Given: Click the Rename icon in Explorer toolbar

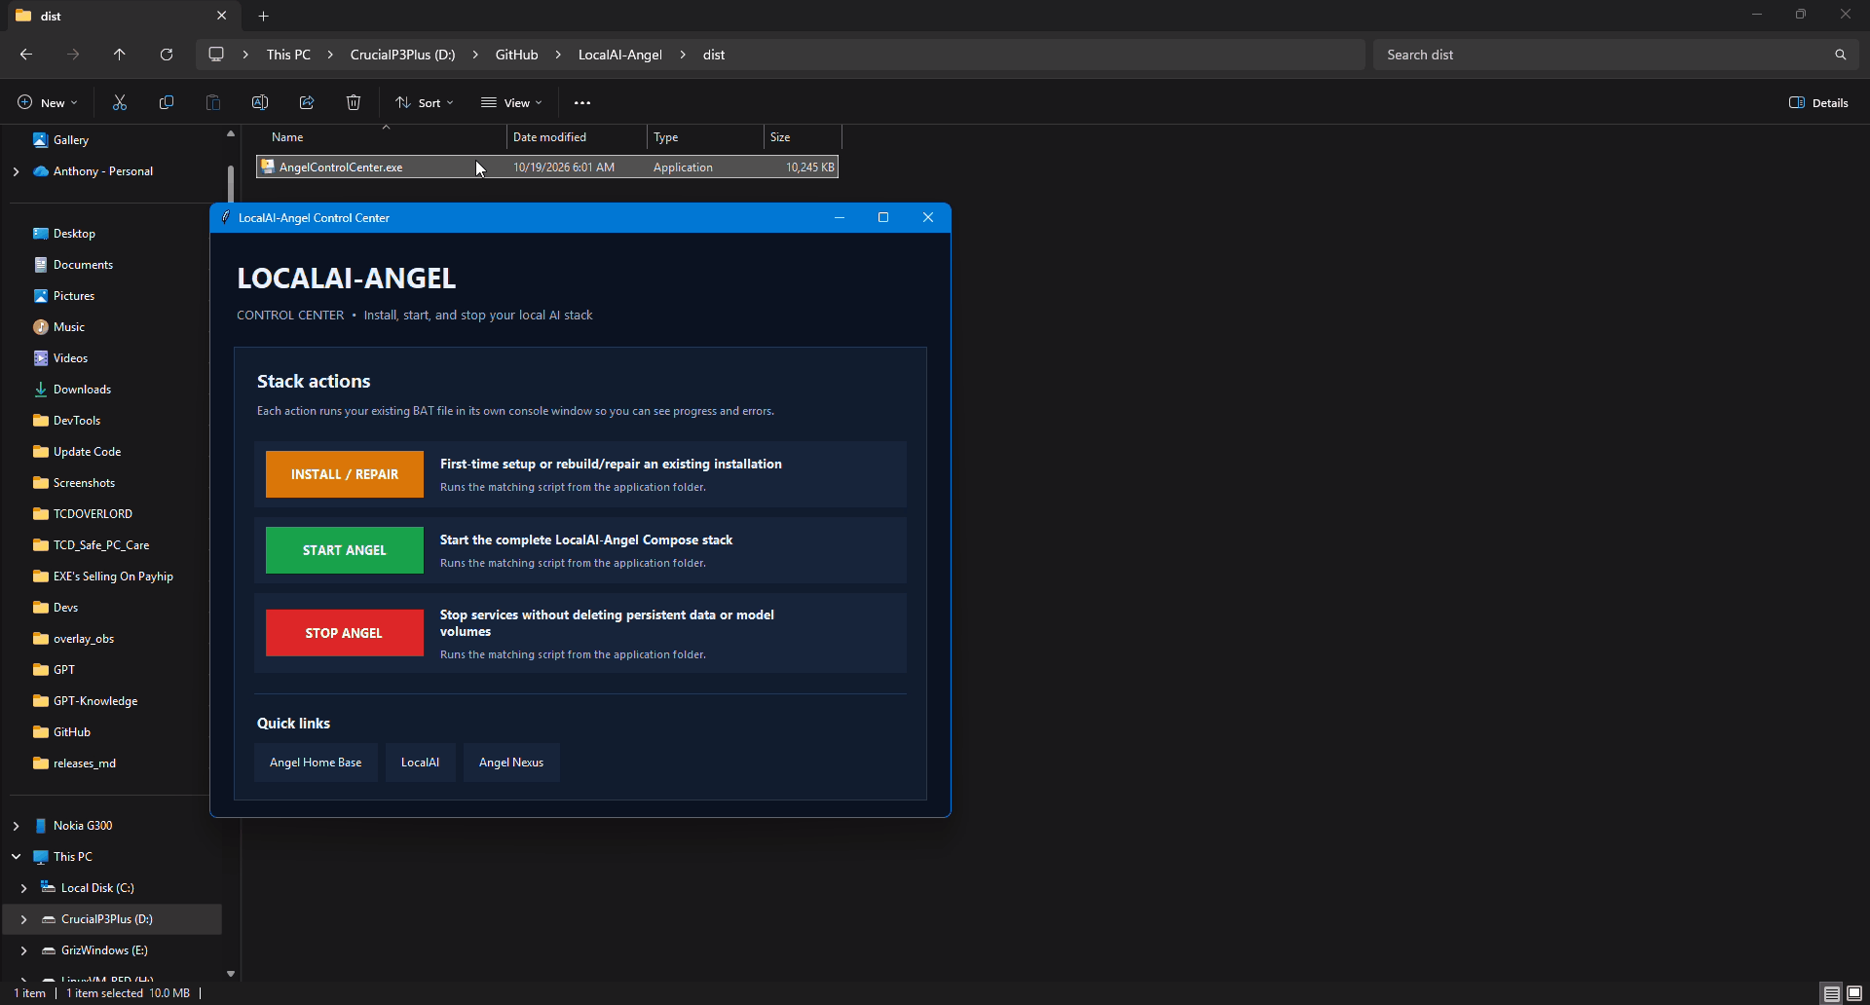Looking at the screenshot, I should click(260, 102).
